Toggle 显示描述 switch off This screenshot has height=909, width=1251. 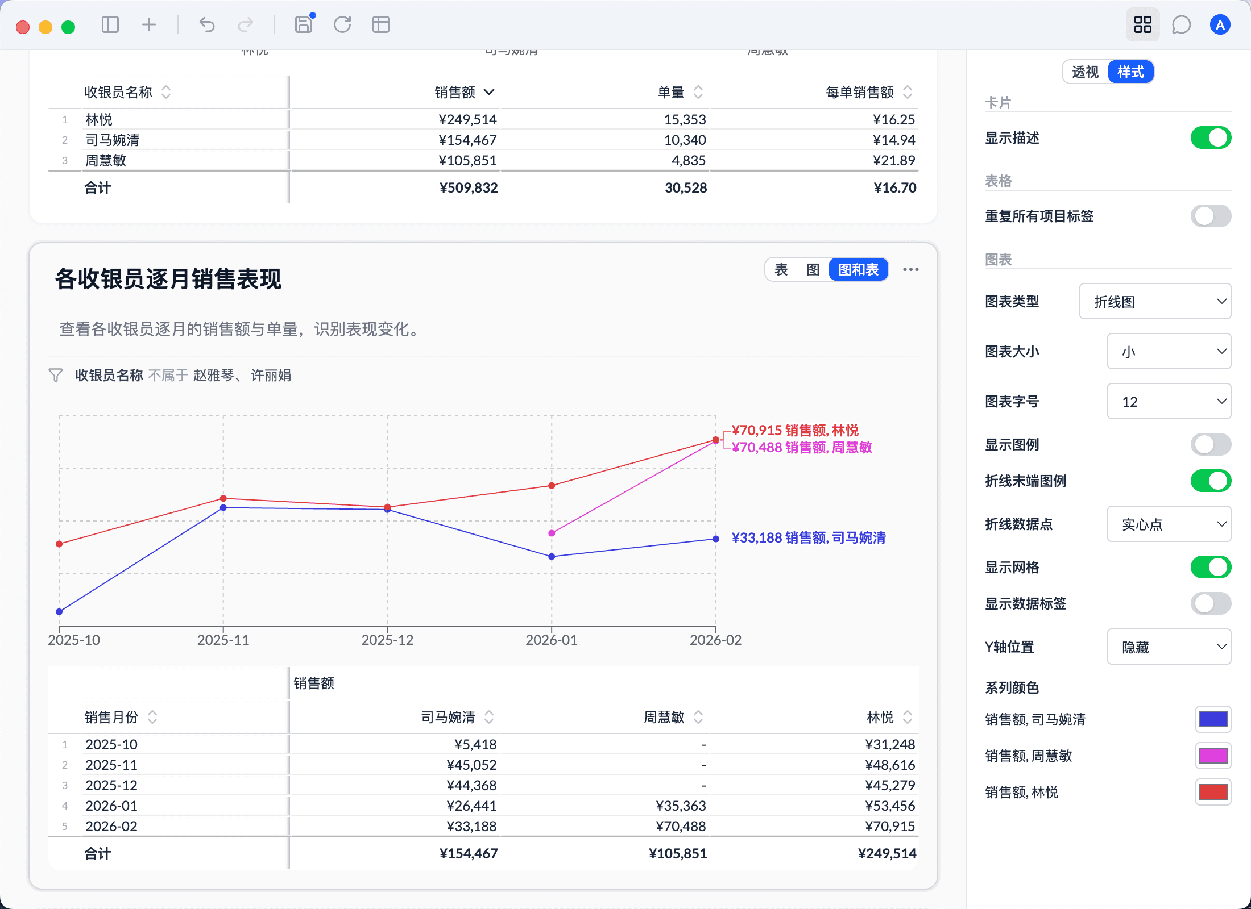(1211, 137)
